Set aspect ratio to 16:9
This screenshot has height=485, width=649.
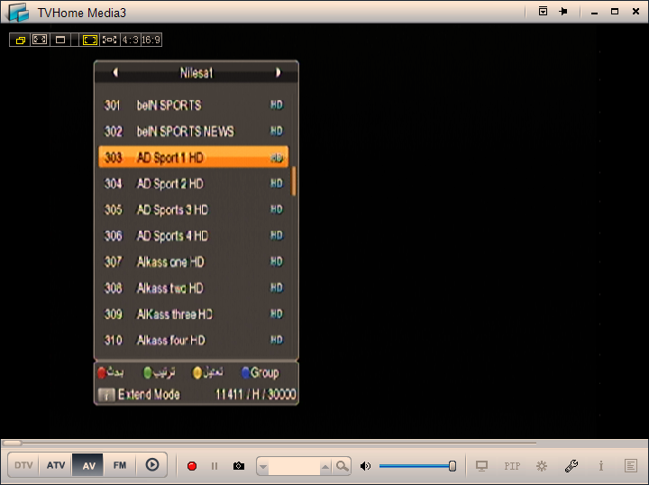(x=151, y=40)
